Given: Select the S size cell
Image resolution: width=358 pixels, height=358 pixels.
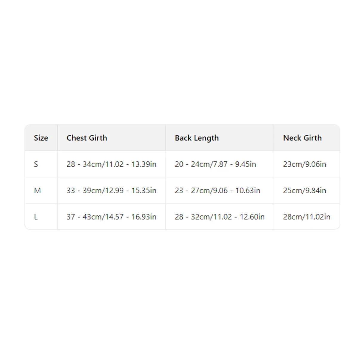Looking at the screenshot, I should click(x=41, y=164).
